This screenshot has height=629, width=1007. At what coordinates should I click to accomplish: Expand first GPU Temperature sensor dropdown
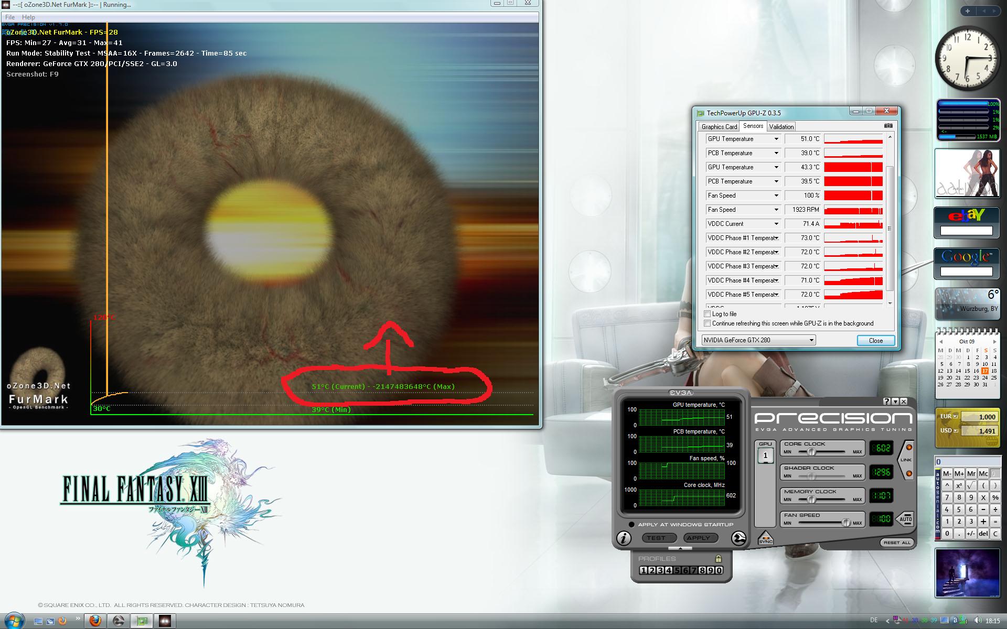click(x=776, y=139)
